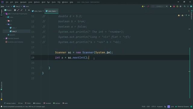193x109 pixels.
Task: Expand the out folder node
Action: point(6,21)
